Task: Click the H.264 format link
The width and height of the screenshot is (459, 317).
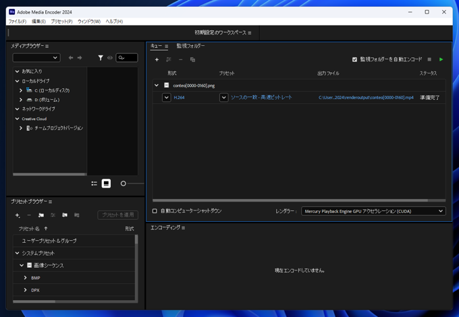Action: pos(179,98)
